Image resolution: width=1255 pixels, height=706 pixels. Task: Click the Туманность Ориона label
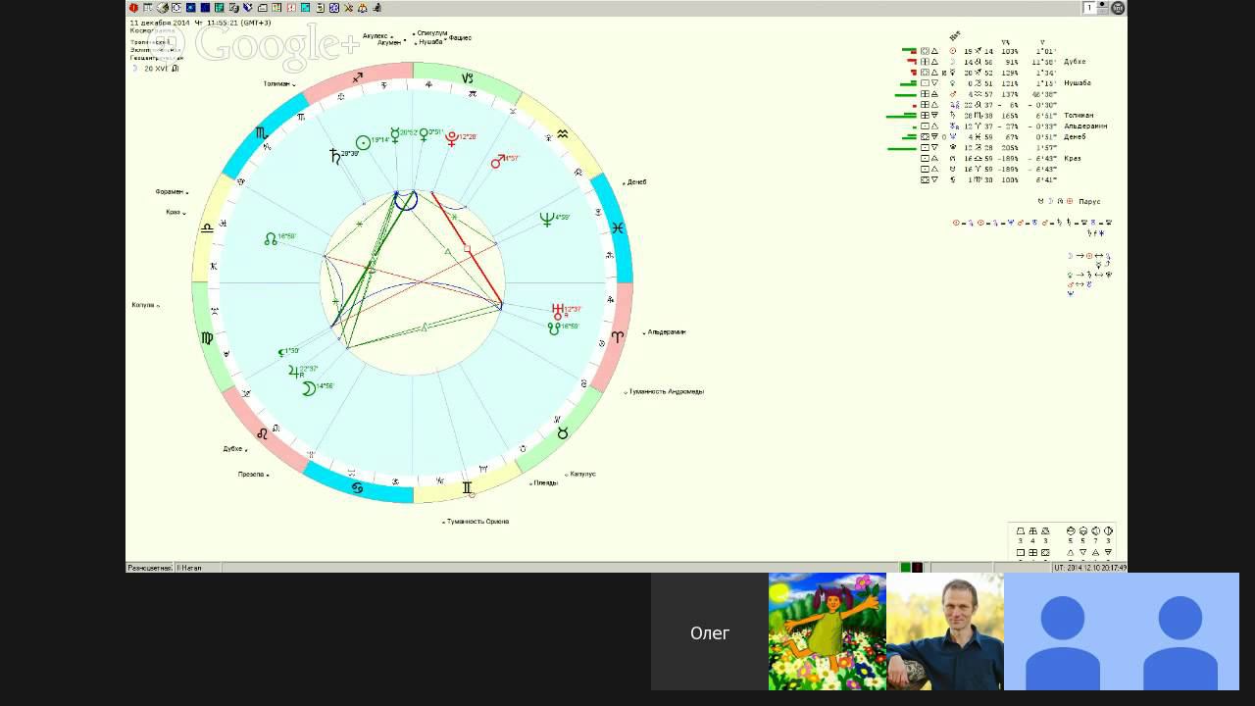point(478,522)
